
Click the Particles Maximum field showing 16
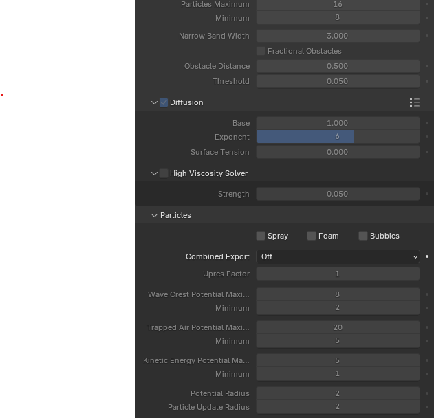pyautogui.click(x=338, y=5)
